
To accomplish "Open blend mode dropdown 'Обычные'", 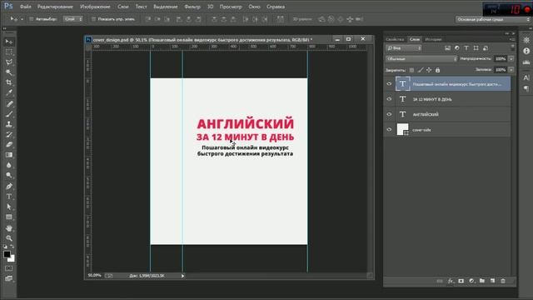I will point(421,59).
